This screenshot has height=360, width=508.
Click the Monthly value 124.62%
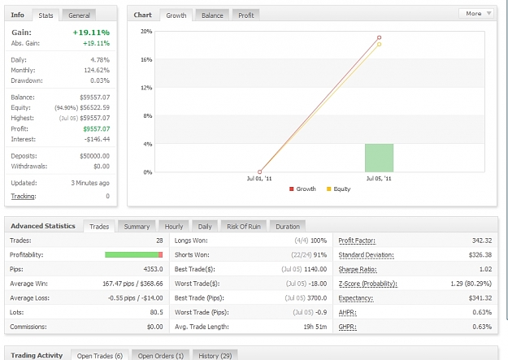(x=97, y=70)
